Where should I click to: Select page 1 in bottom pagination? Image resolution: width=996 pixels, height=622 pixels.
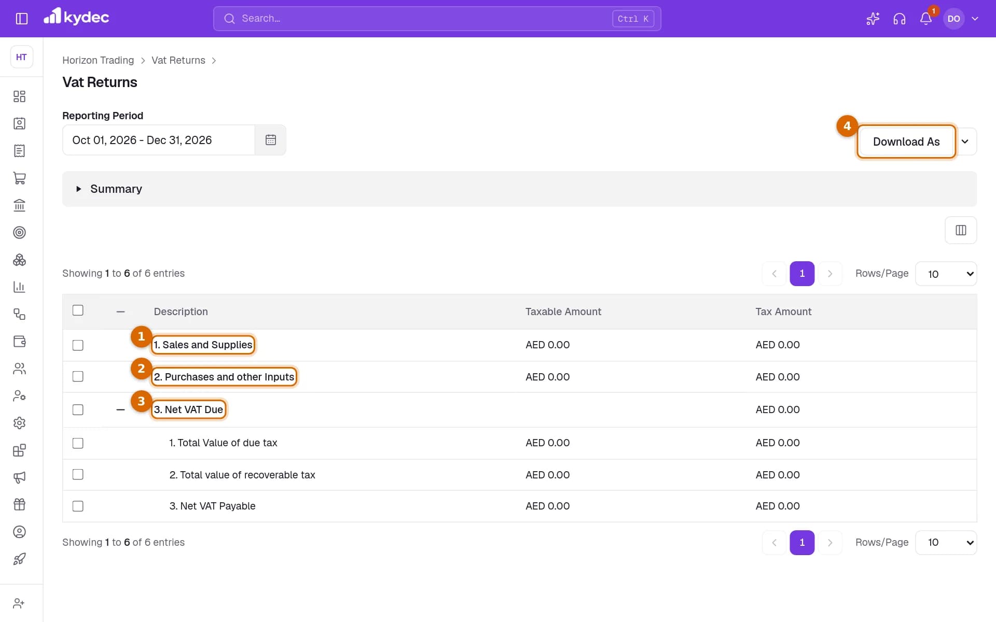tap(802, 543)
